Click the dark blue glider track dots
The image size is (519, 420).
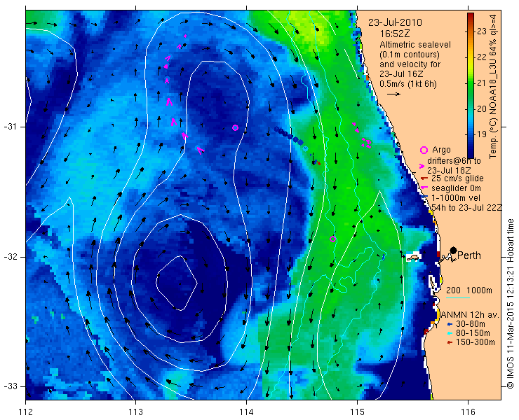289,136
